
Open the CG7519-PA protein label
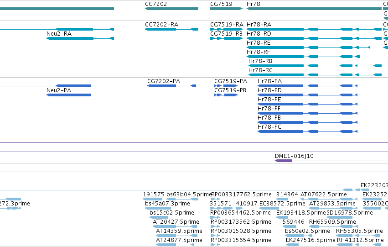click(231, 81)
